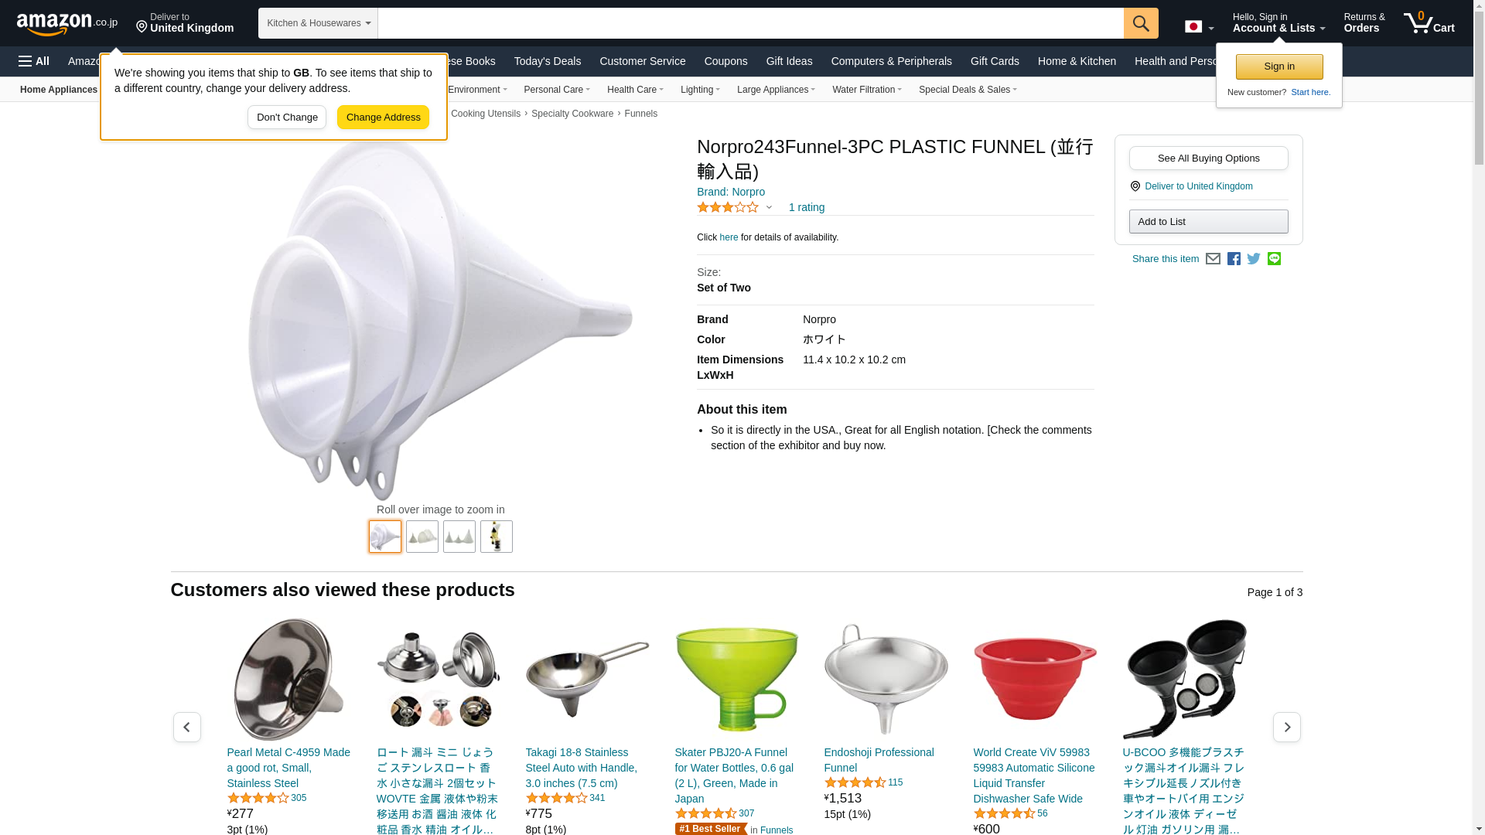This screenshot has height=835, width=1485.
Task: Open the Today's Deals nav item
Action: [547, 61]
